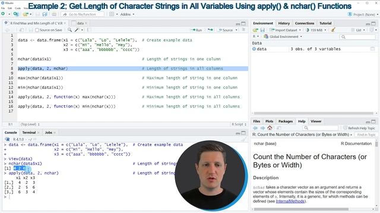Minimize the Environment pane
Screen dimensions: 380x213
pos(368,24)
